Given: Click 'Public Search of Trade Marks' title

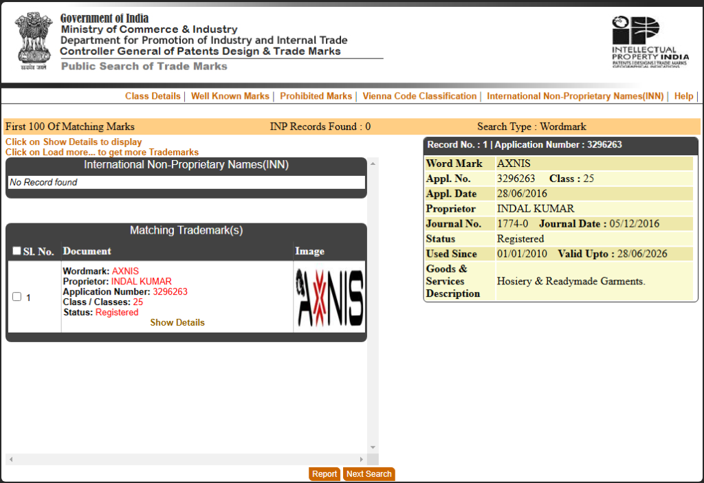Looking at the screenshot, I should [x=144, y=67].
